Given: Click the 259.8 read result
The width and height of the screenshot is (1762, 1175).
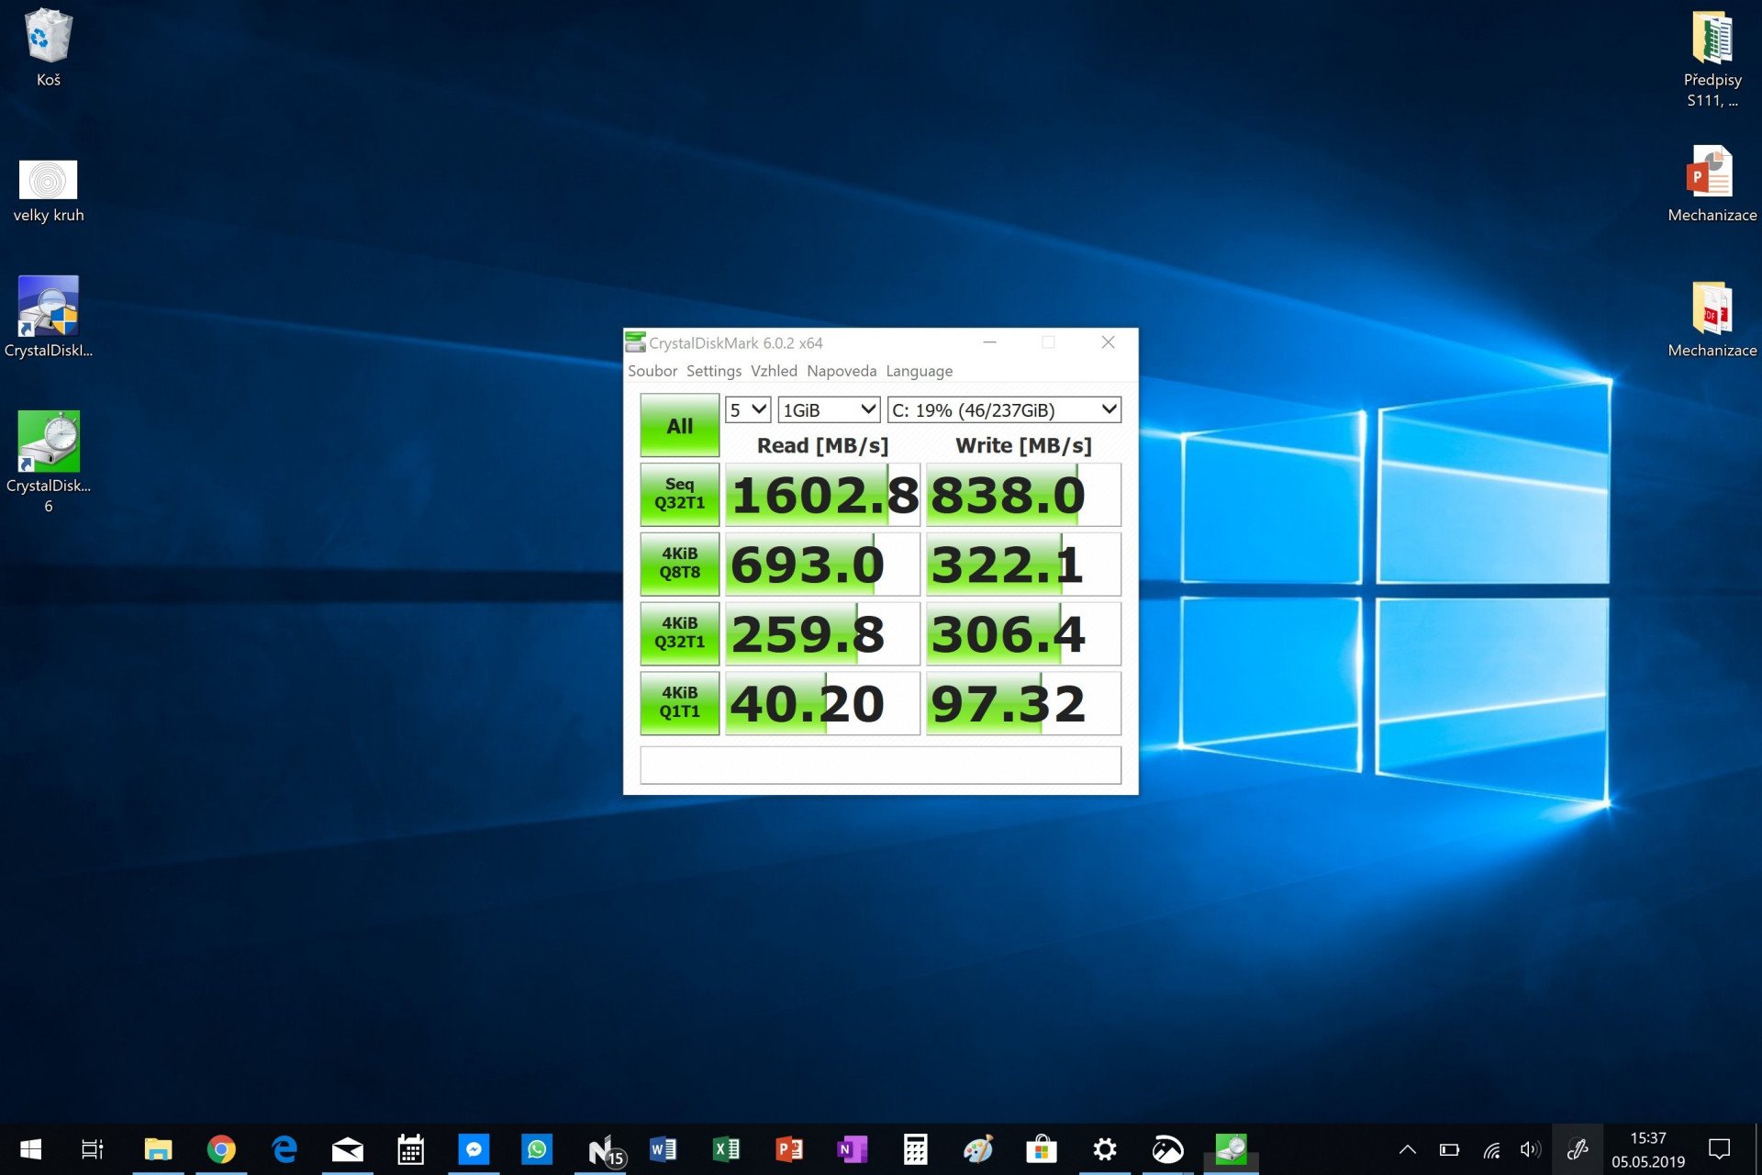Looking at the screenshot, I should pyautogui.click(x=822, y=634).
